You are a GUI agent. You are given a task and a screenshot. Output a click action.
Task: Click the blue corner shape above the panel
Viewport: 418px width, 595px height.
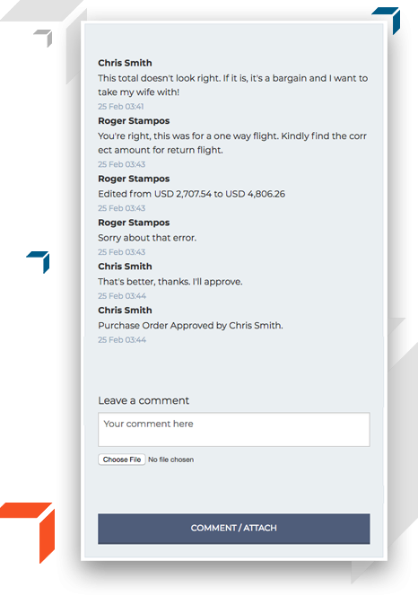pyautogui.click(x=387, y=20)
